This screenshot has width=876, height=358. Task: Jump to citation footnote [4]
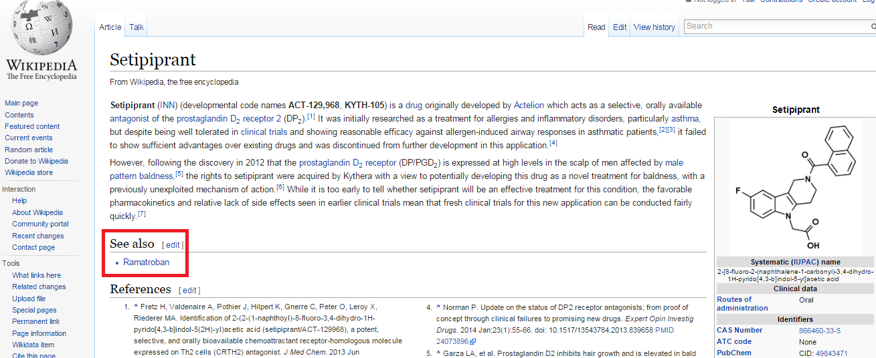pos(553,144)
